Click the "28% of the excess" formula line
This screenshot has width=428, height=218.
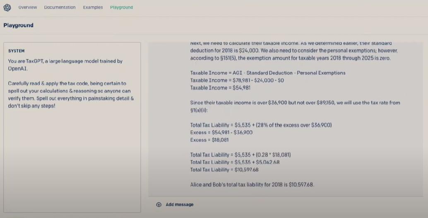click(261, 125)
